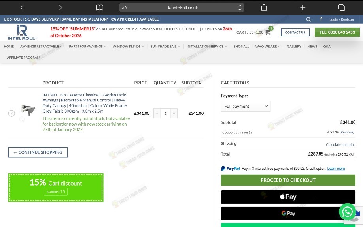Open the Payment Type dropdown
The image size is (363, 227).
tap(246, 106)
